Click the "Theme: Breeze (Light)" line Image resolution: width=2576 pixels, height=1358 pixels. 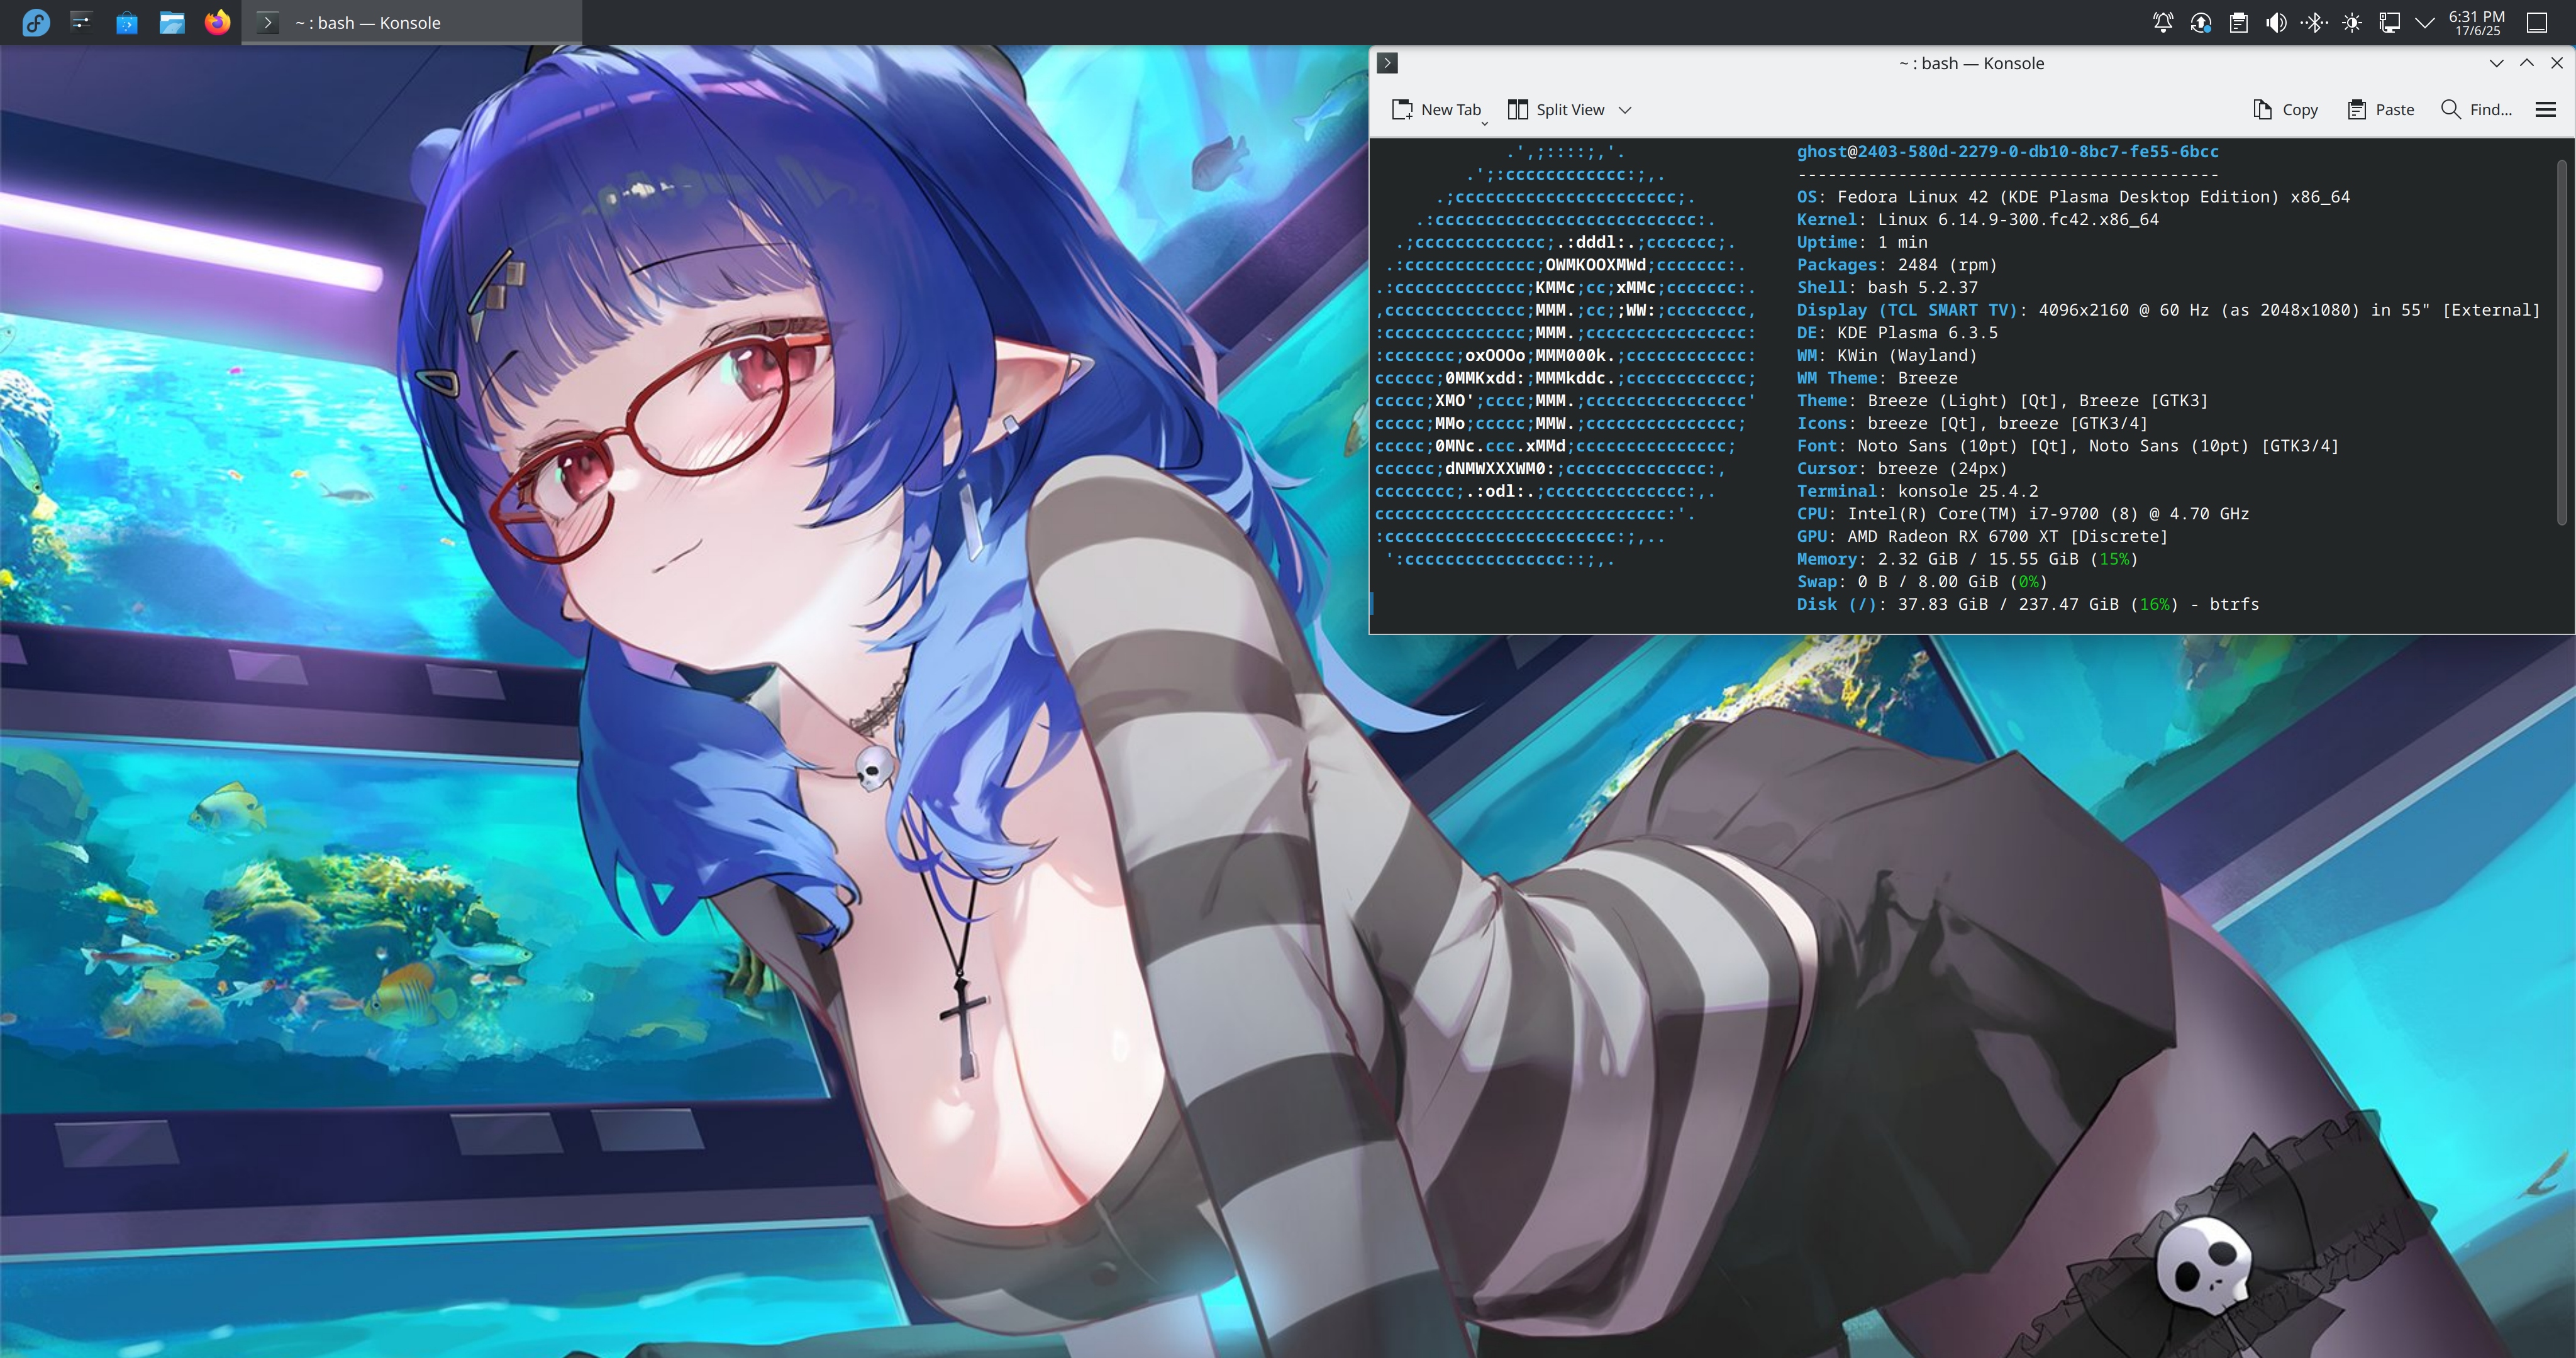(2003, 401)
